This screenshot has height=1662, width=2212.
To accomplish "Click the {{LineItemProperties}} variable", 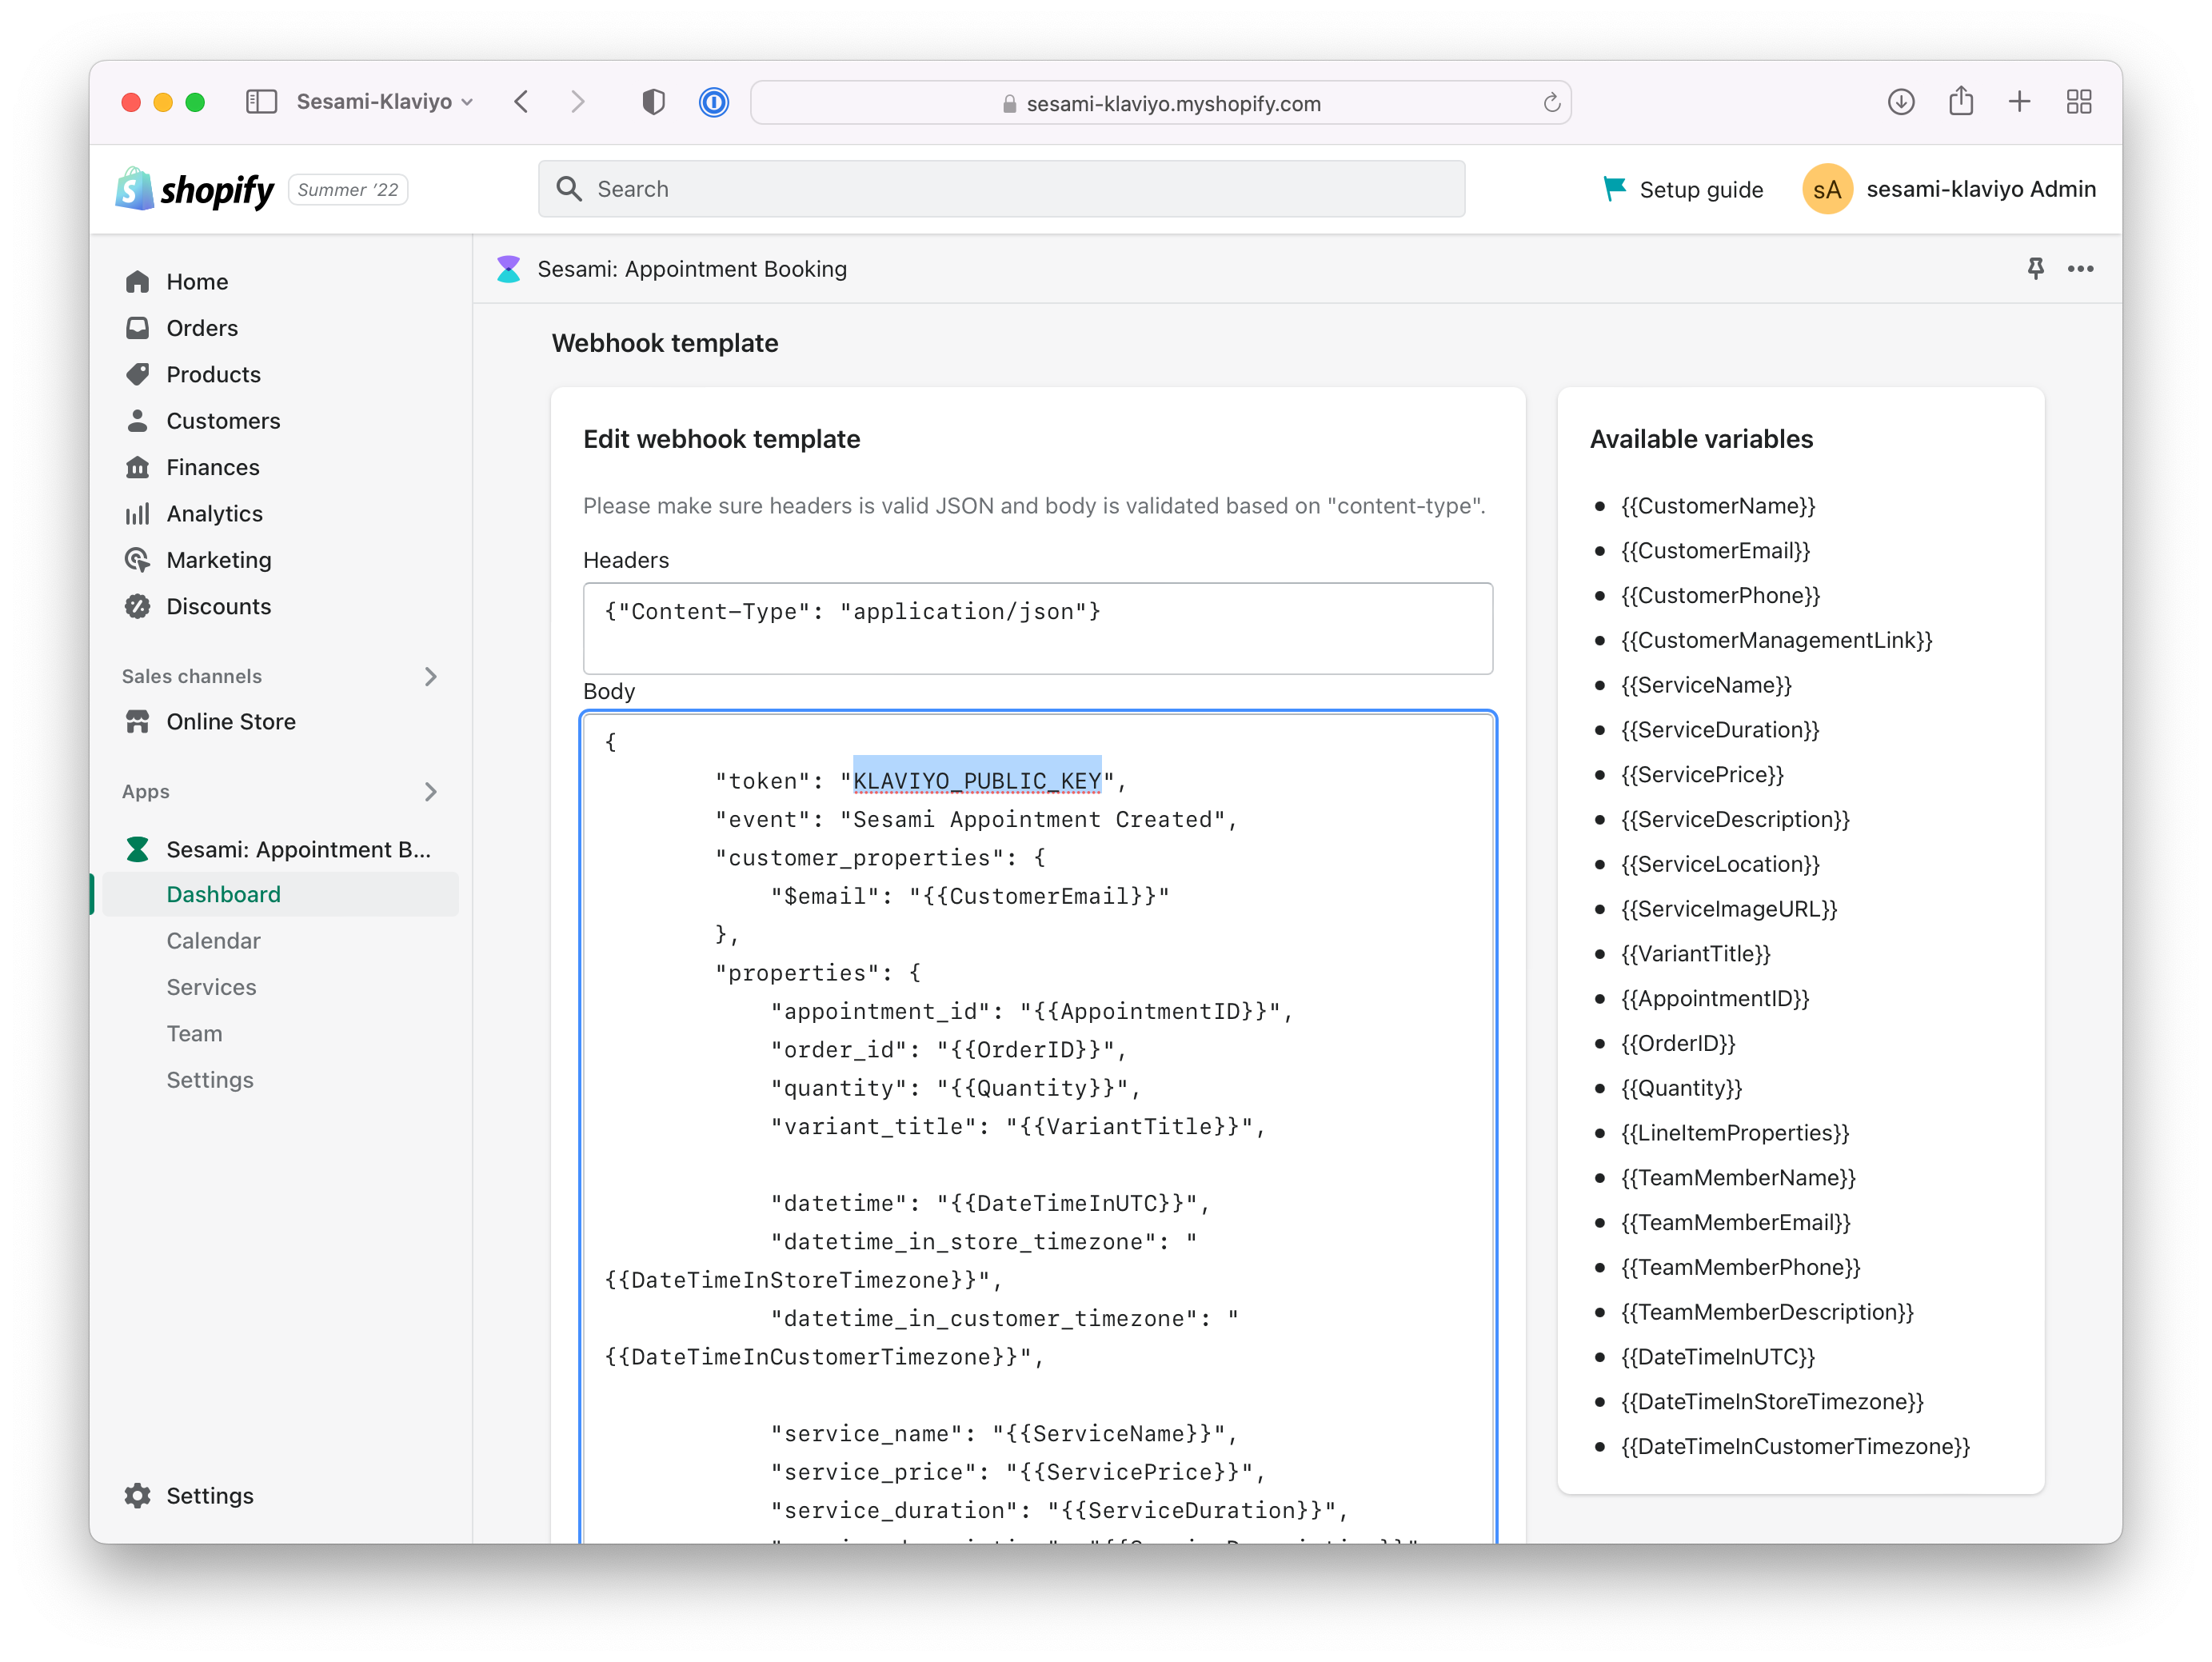I will coord(1736,1133).
